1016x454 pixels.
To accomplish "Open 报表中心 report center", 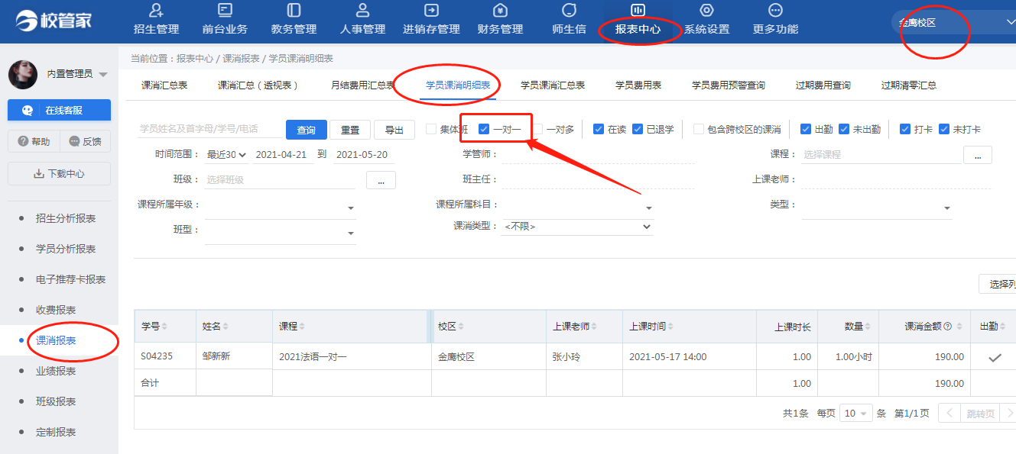I will click(638, 20).
